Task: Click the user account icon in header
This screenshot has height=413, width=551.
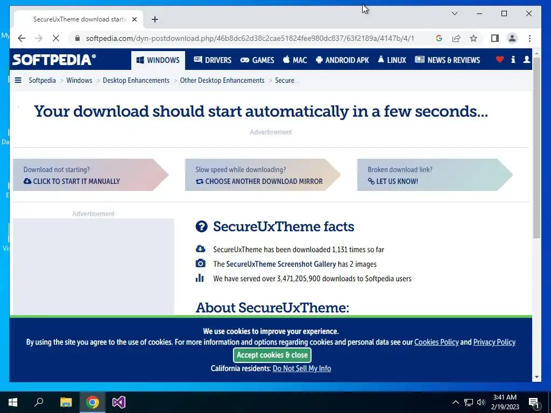Action: pyautogui.click(x=526, y=60)
